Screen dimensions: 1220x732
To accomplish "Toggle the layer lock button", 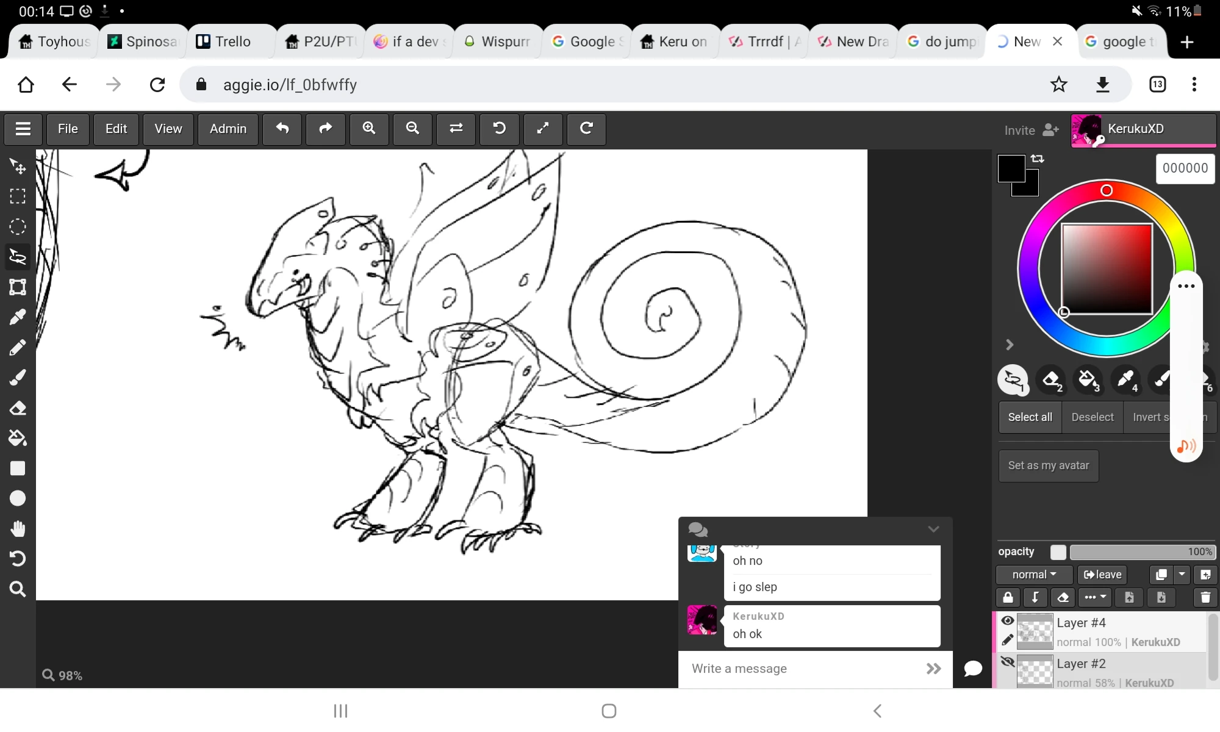I will pos(1008,597).
